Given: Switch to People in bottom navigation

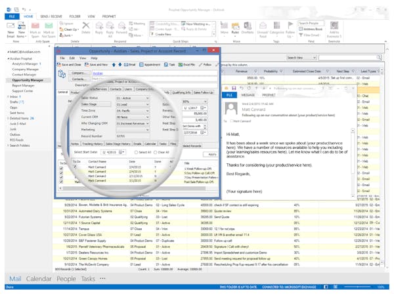Looking at the screenshot, I should (x=66, y=279).
